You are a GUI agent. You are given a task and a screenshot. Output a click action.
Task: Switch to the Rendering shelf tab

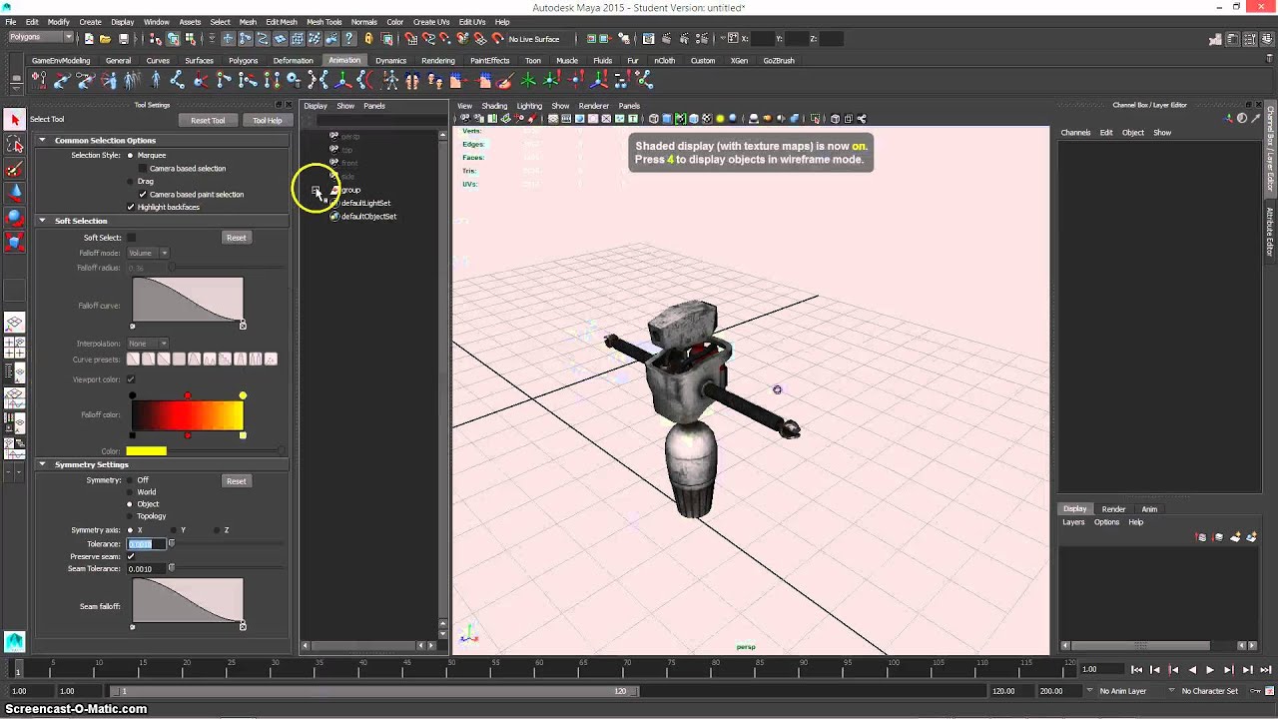[438, 61]
